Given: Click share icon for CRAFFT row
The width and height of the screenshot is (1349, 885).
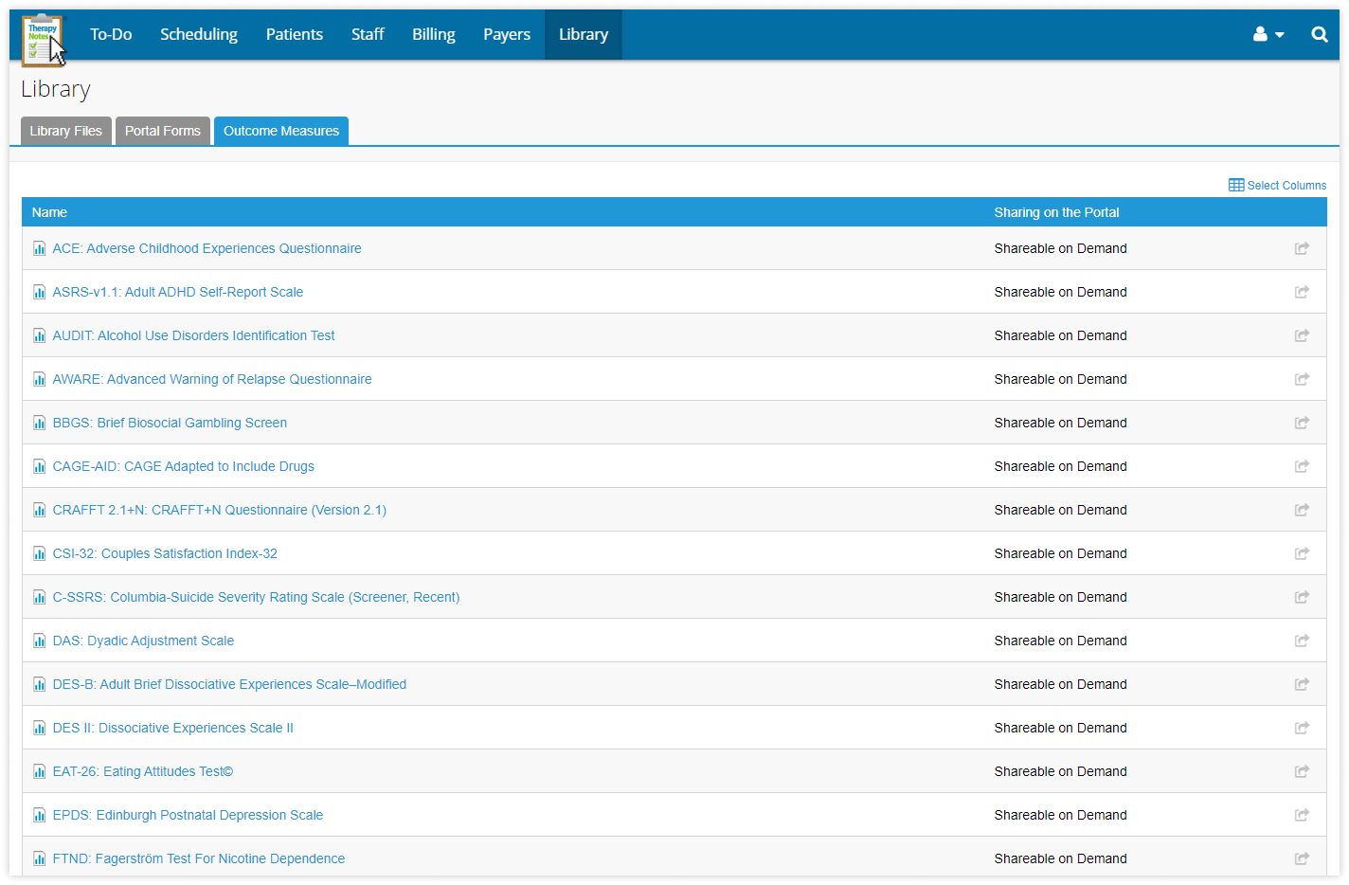Looking at the screenshot, I should (1302, 510).
